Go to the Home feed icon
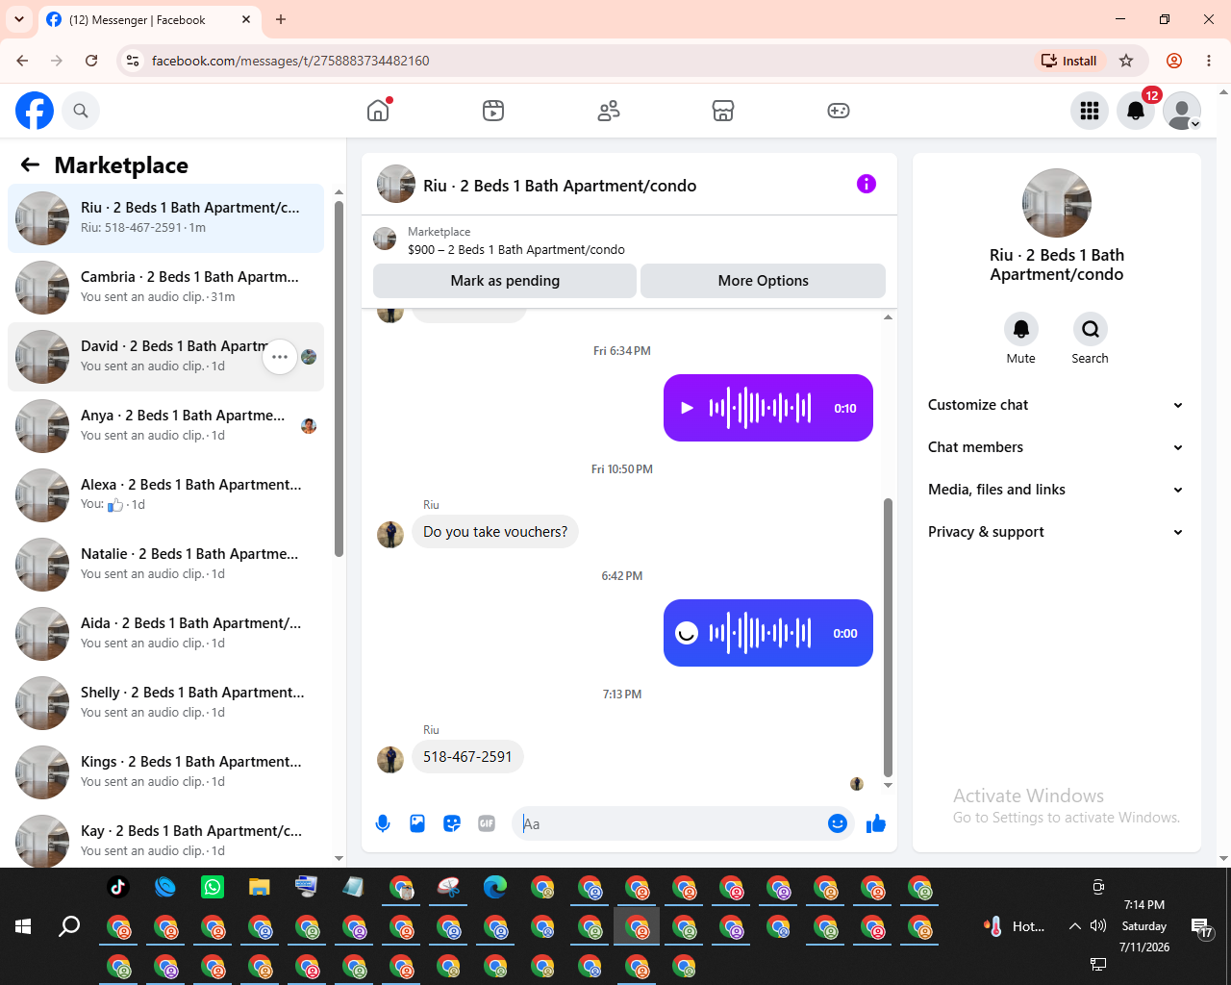Screen dimensions: 1231x985 pyautogui.click(x=378, y=111)
